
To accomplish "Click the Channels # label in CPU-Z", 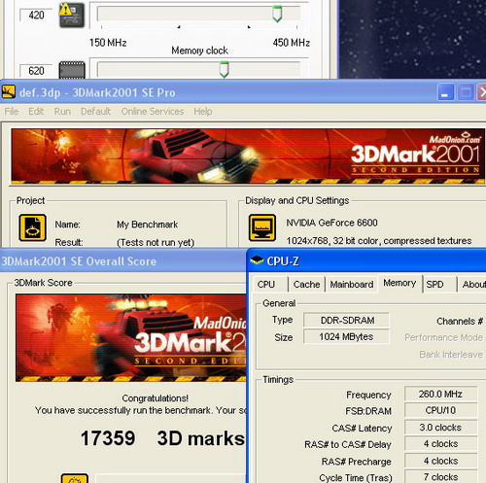I will (x=460, y=322).
